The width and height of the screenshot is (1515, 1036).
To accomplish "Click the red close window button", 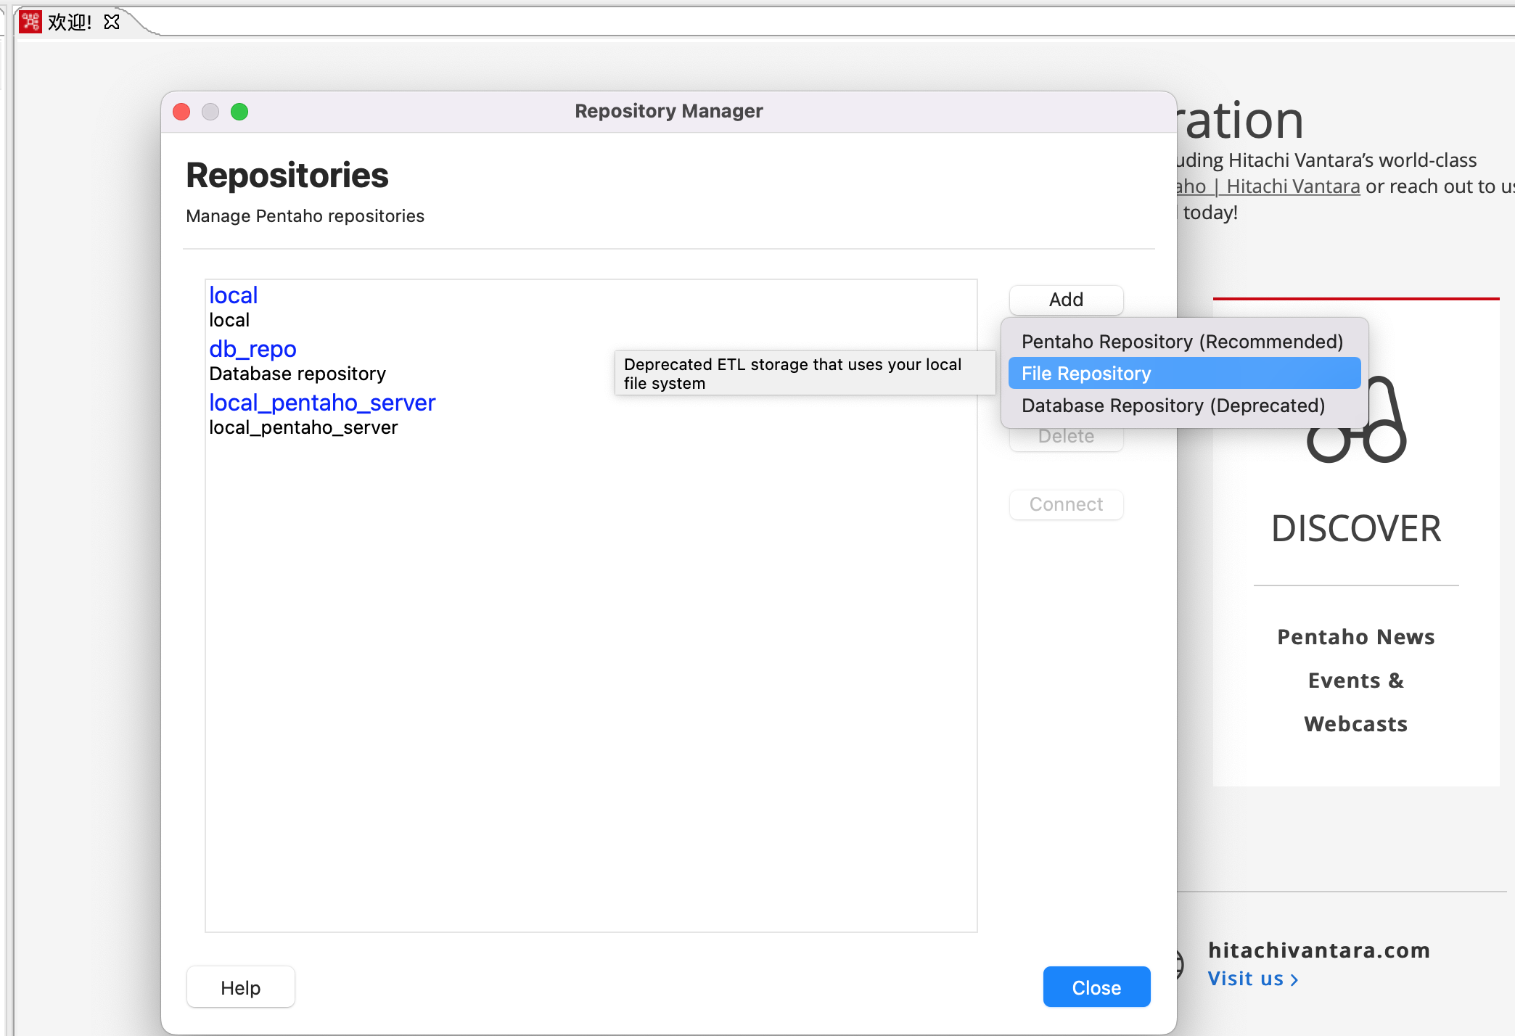I will click(181, 112).
